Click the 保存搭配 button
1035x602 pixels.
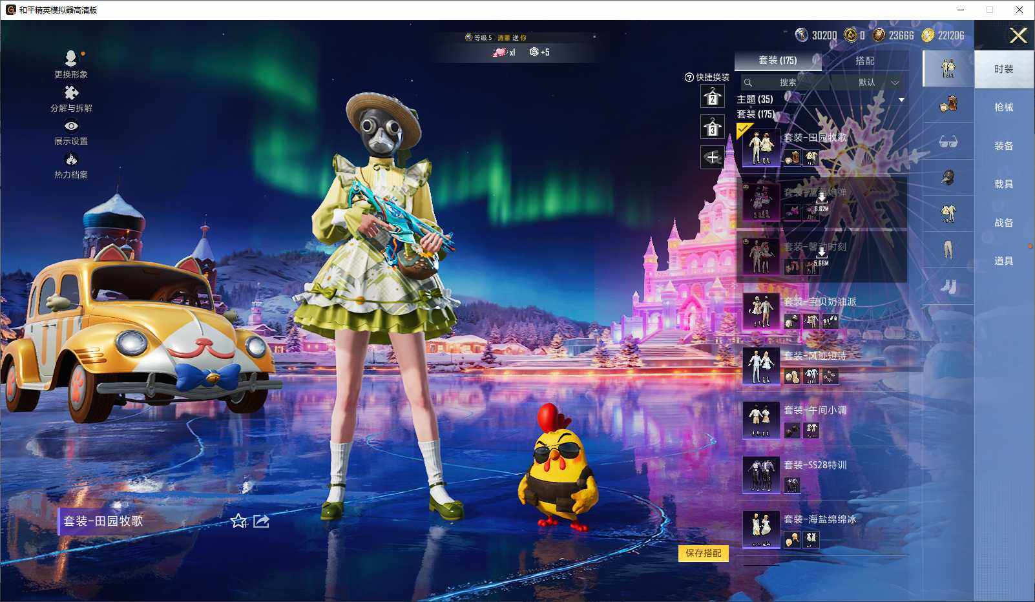pos(703,553)
